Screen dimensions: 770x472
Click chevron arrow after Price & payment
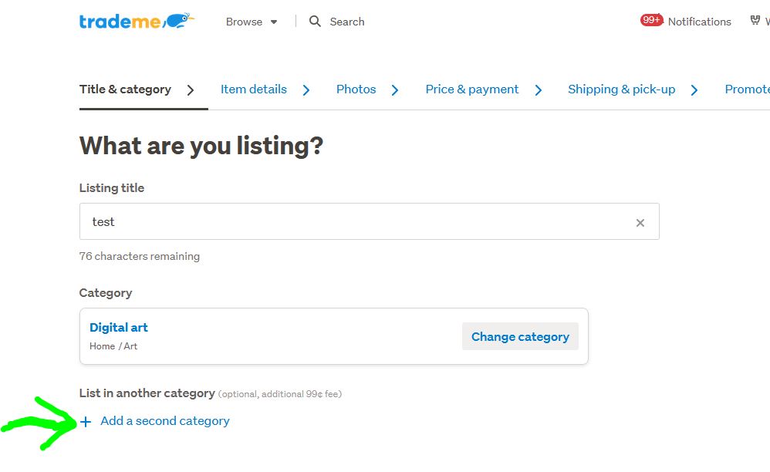[x=539, y=90]
